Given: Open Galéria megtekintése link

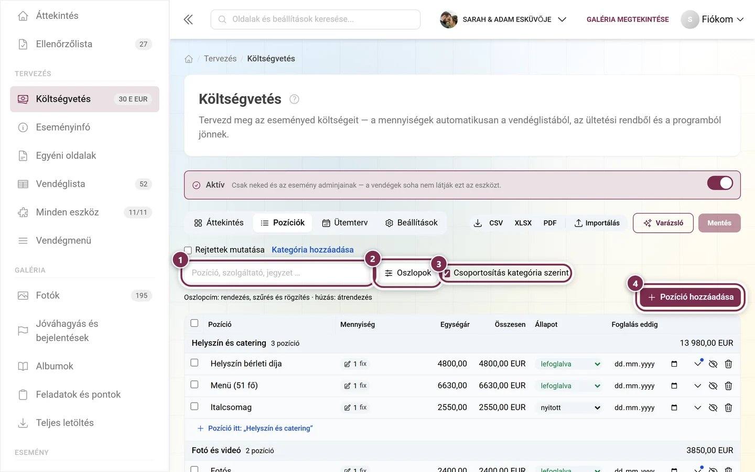Looking at the screenshot, I should [x=628, y=19].
